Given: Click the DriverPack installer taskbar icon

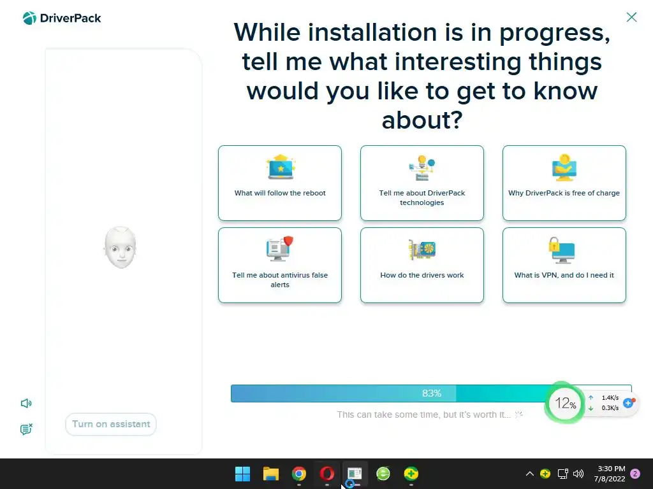Looking at the screenshot, I should tap(355, 474).
